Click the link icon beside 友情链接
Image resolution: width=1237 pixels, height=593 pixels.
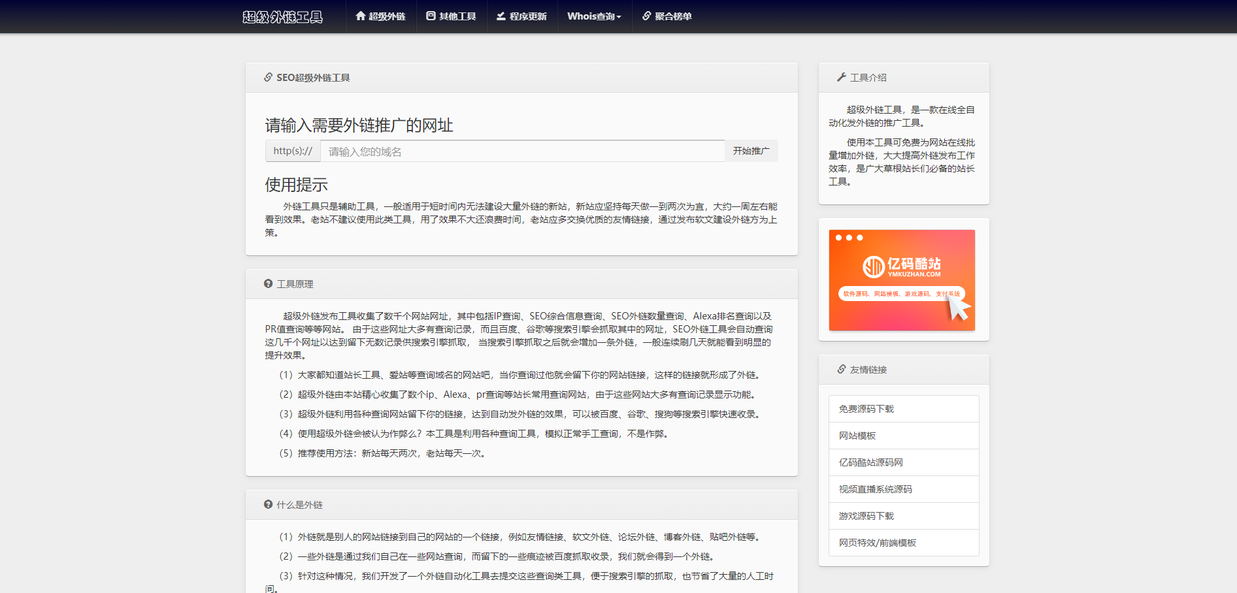tap(841, 369)
